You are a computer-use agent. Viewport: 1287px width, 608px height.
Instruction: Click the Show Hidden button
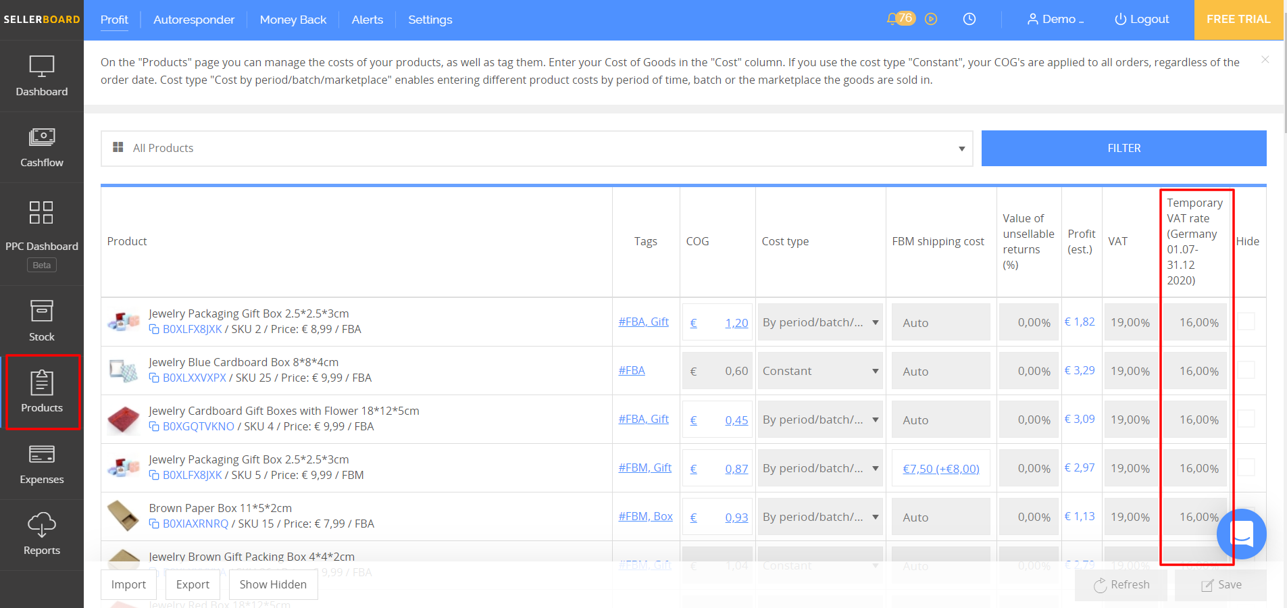(x=273, y=584)
